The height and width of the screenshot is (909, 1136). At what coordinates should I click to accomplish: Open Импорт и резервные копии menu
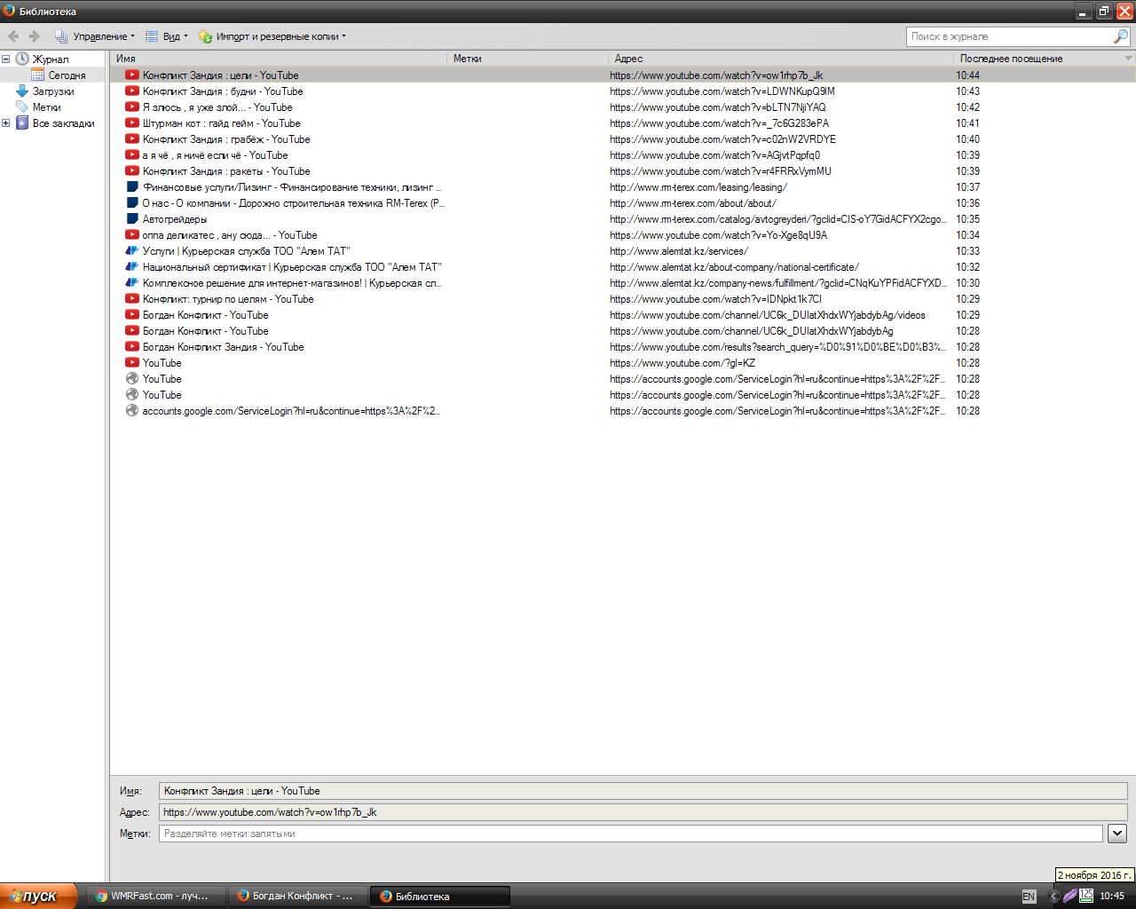point(272,36)
